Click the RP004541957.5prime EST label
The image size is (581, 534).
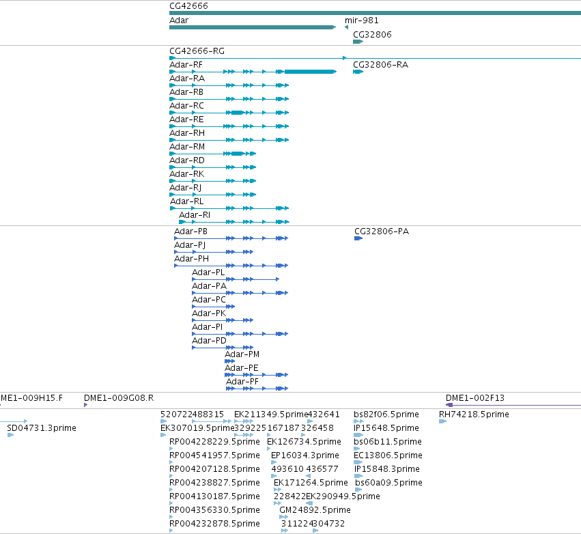(214, 455)
